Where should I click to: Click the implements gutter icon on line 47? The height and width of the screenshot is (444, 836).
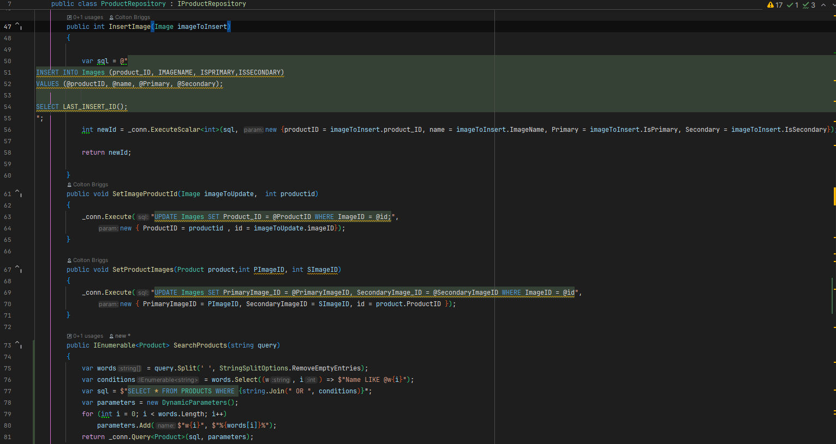(19, 26)
